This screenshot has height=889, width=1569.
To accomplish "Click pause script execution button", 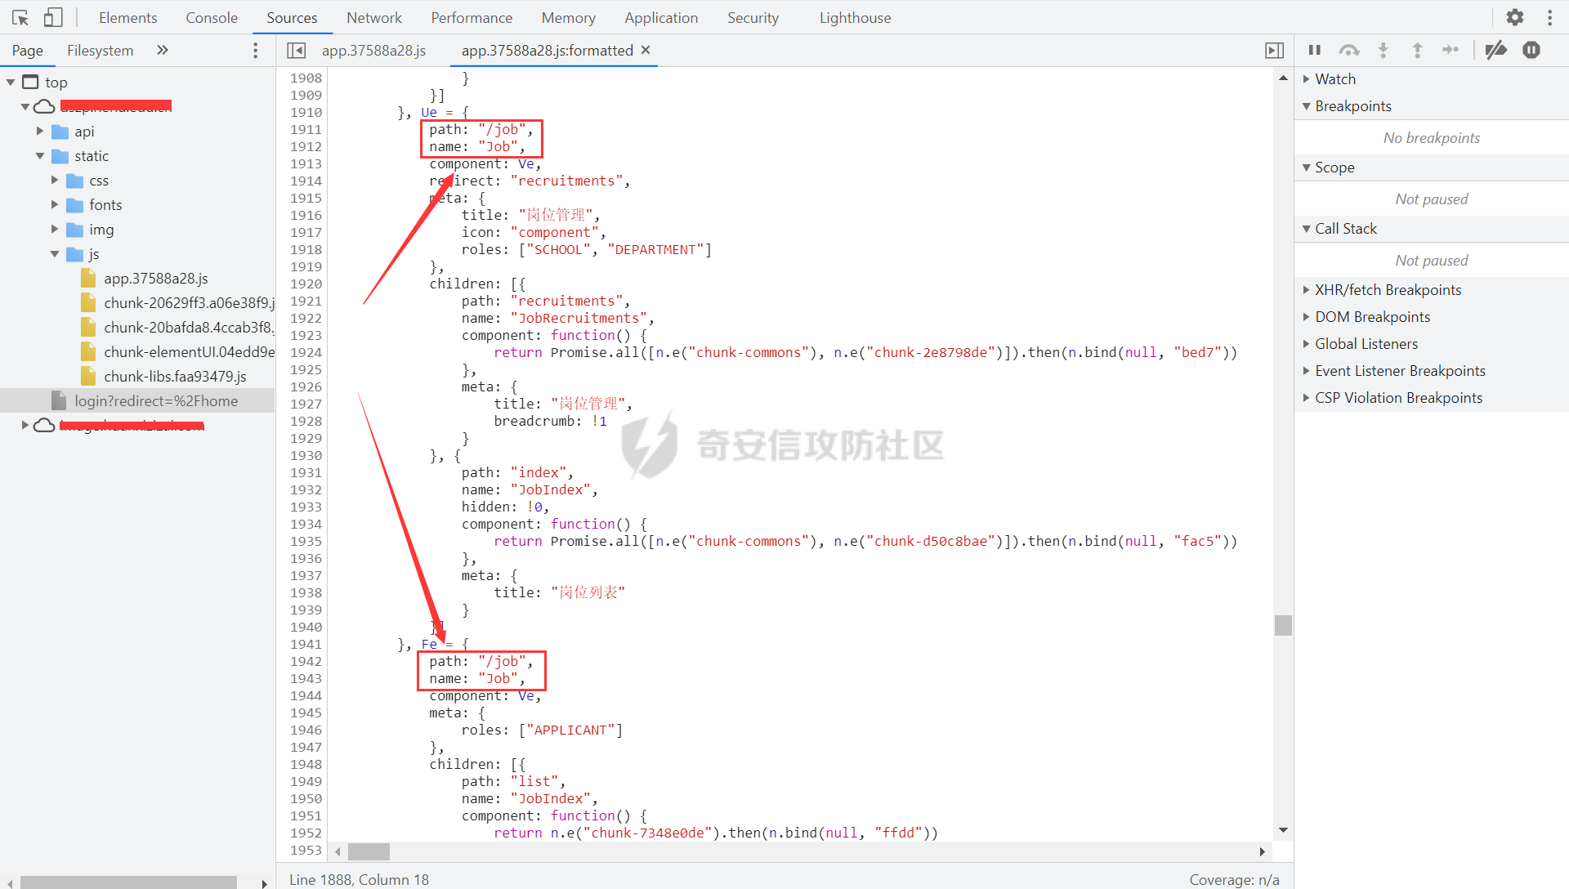I will coord(1315,50).
